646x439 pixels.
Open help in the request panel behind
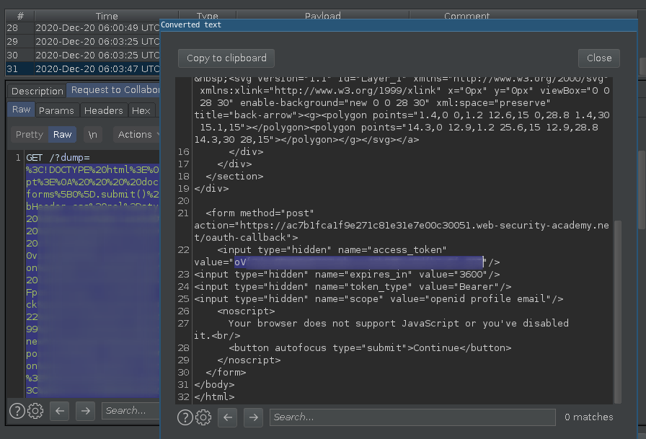[17, 411]
